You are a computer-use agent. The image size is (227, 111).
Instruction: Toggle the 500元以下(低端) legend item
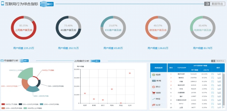[8, 104]
